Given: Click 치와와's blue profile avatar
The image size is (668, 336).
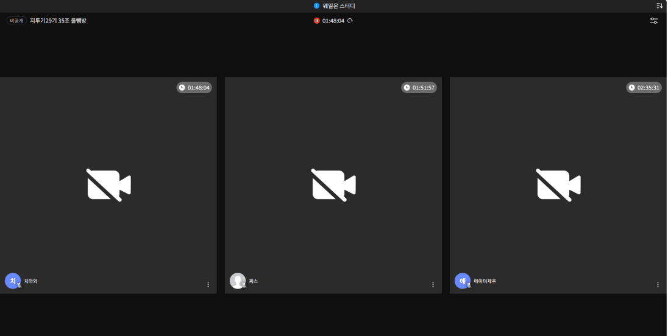Looking at the screenshot, I should (x=12, y=281).
